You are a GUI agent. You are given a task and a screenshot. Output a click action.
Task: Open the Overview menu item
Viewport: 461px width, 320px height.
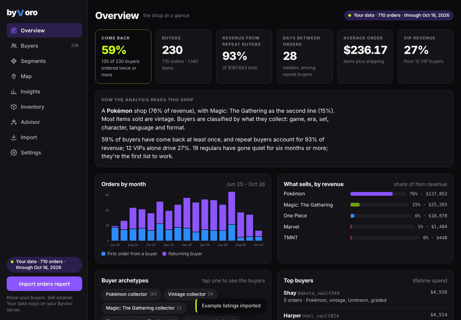click(x=44, y=31)
